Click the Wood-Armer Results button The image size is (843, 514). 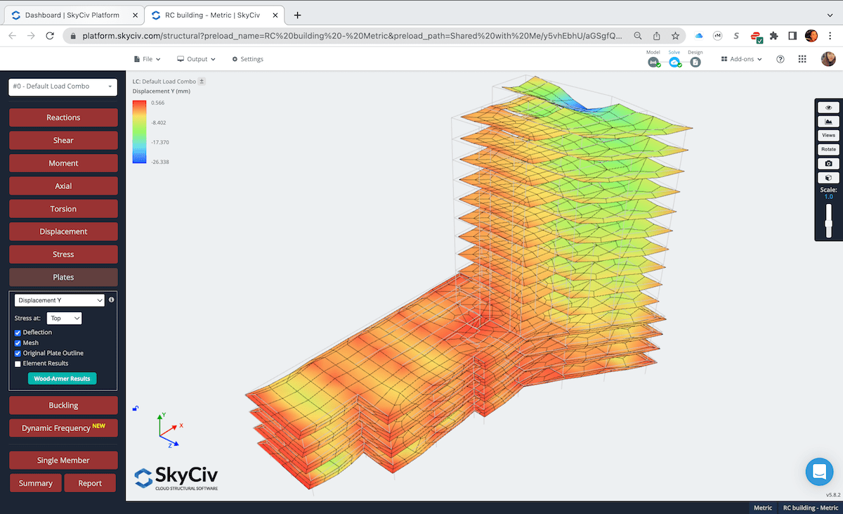click(62, 378)
